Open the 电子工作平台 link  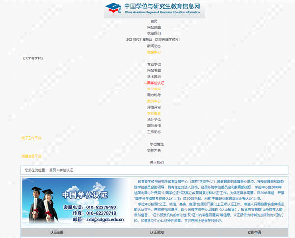click(x=31, y=138)
